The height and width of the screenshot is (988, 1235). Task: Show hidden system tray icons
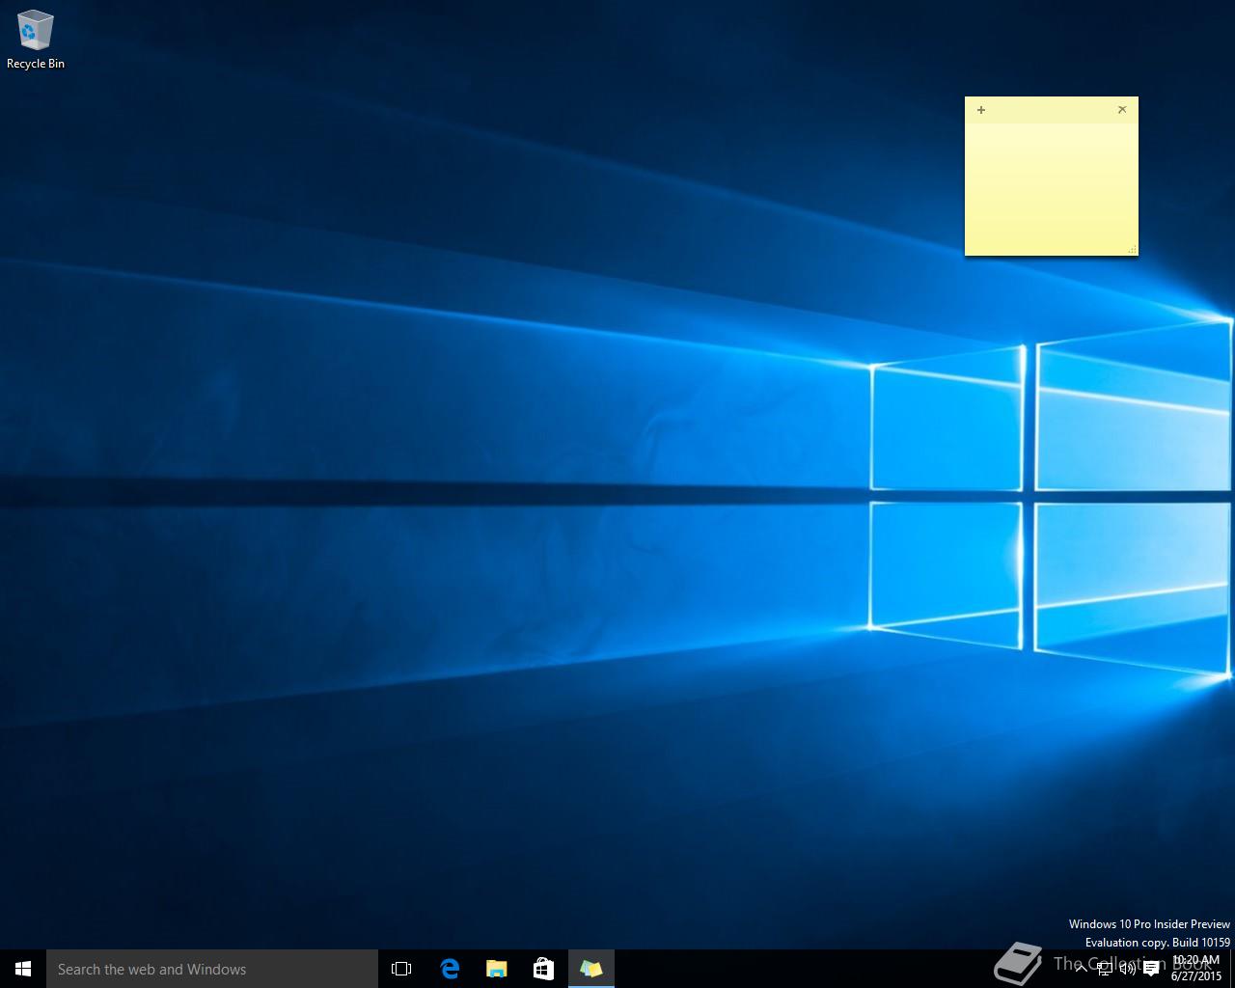1081,969
